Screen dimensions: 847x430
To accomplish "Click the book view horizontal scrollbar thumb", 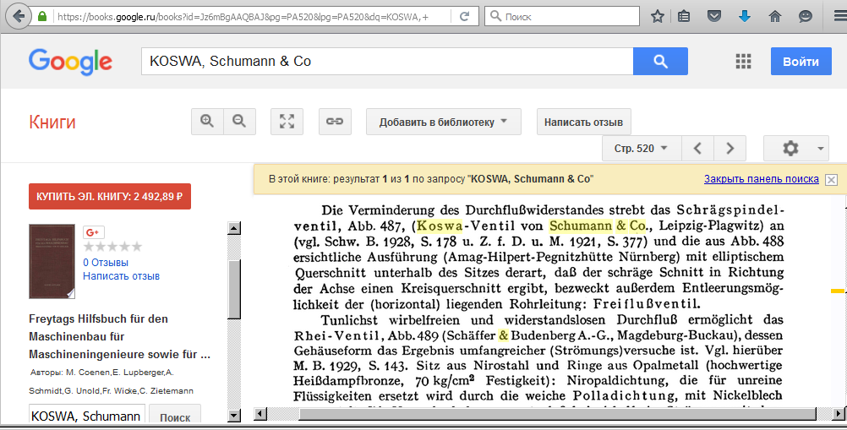I will click(x=557, y=414).
